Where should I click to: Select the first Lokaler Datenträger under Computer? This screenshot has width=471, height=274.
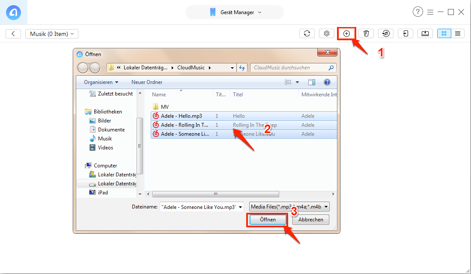pos(113,175)
